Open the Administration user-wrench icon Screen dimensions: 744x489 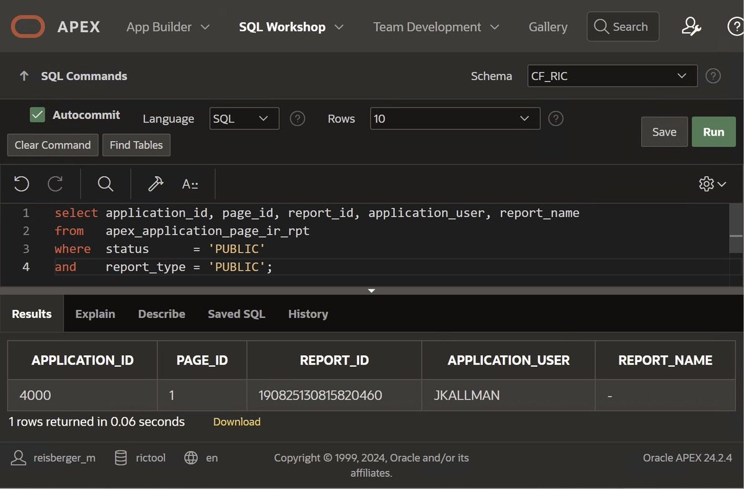click(x=691, y=27)
